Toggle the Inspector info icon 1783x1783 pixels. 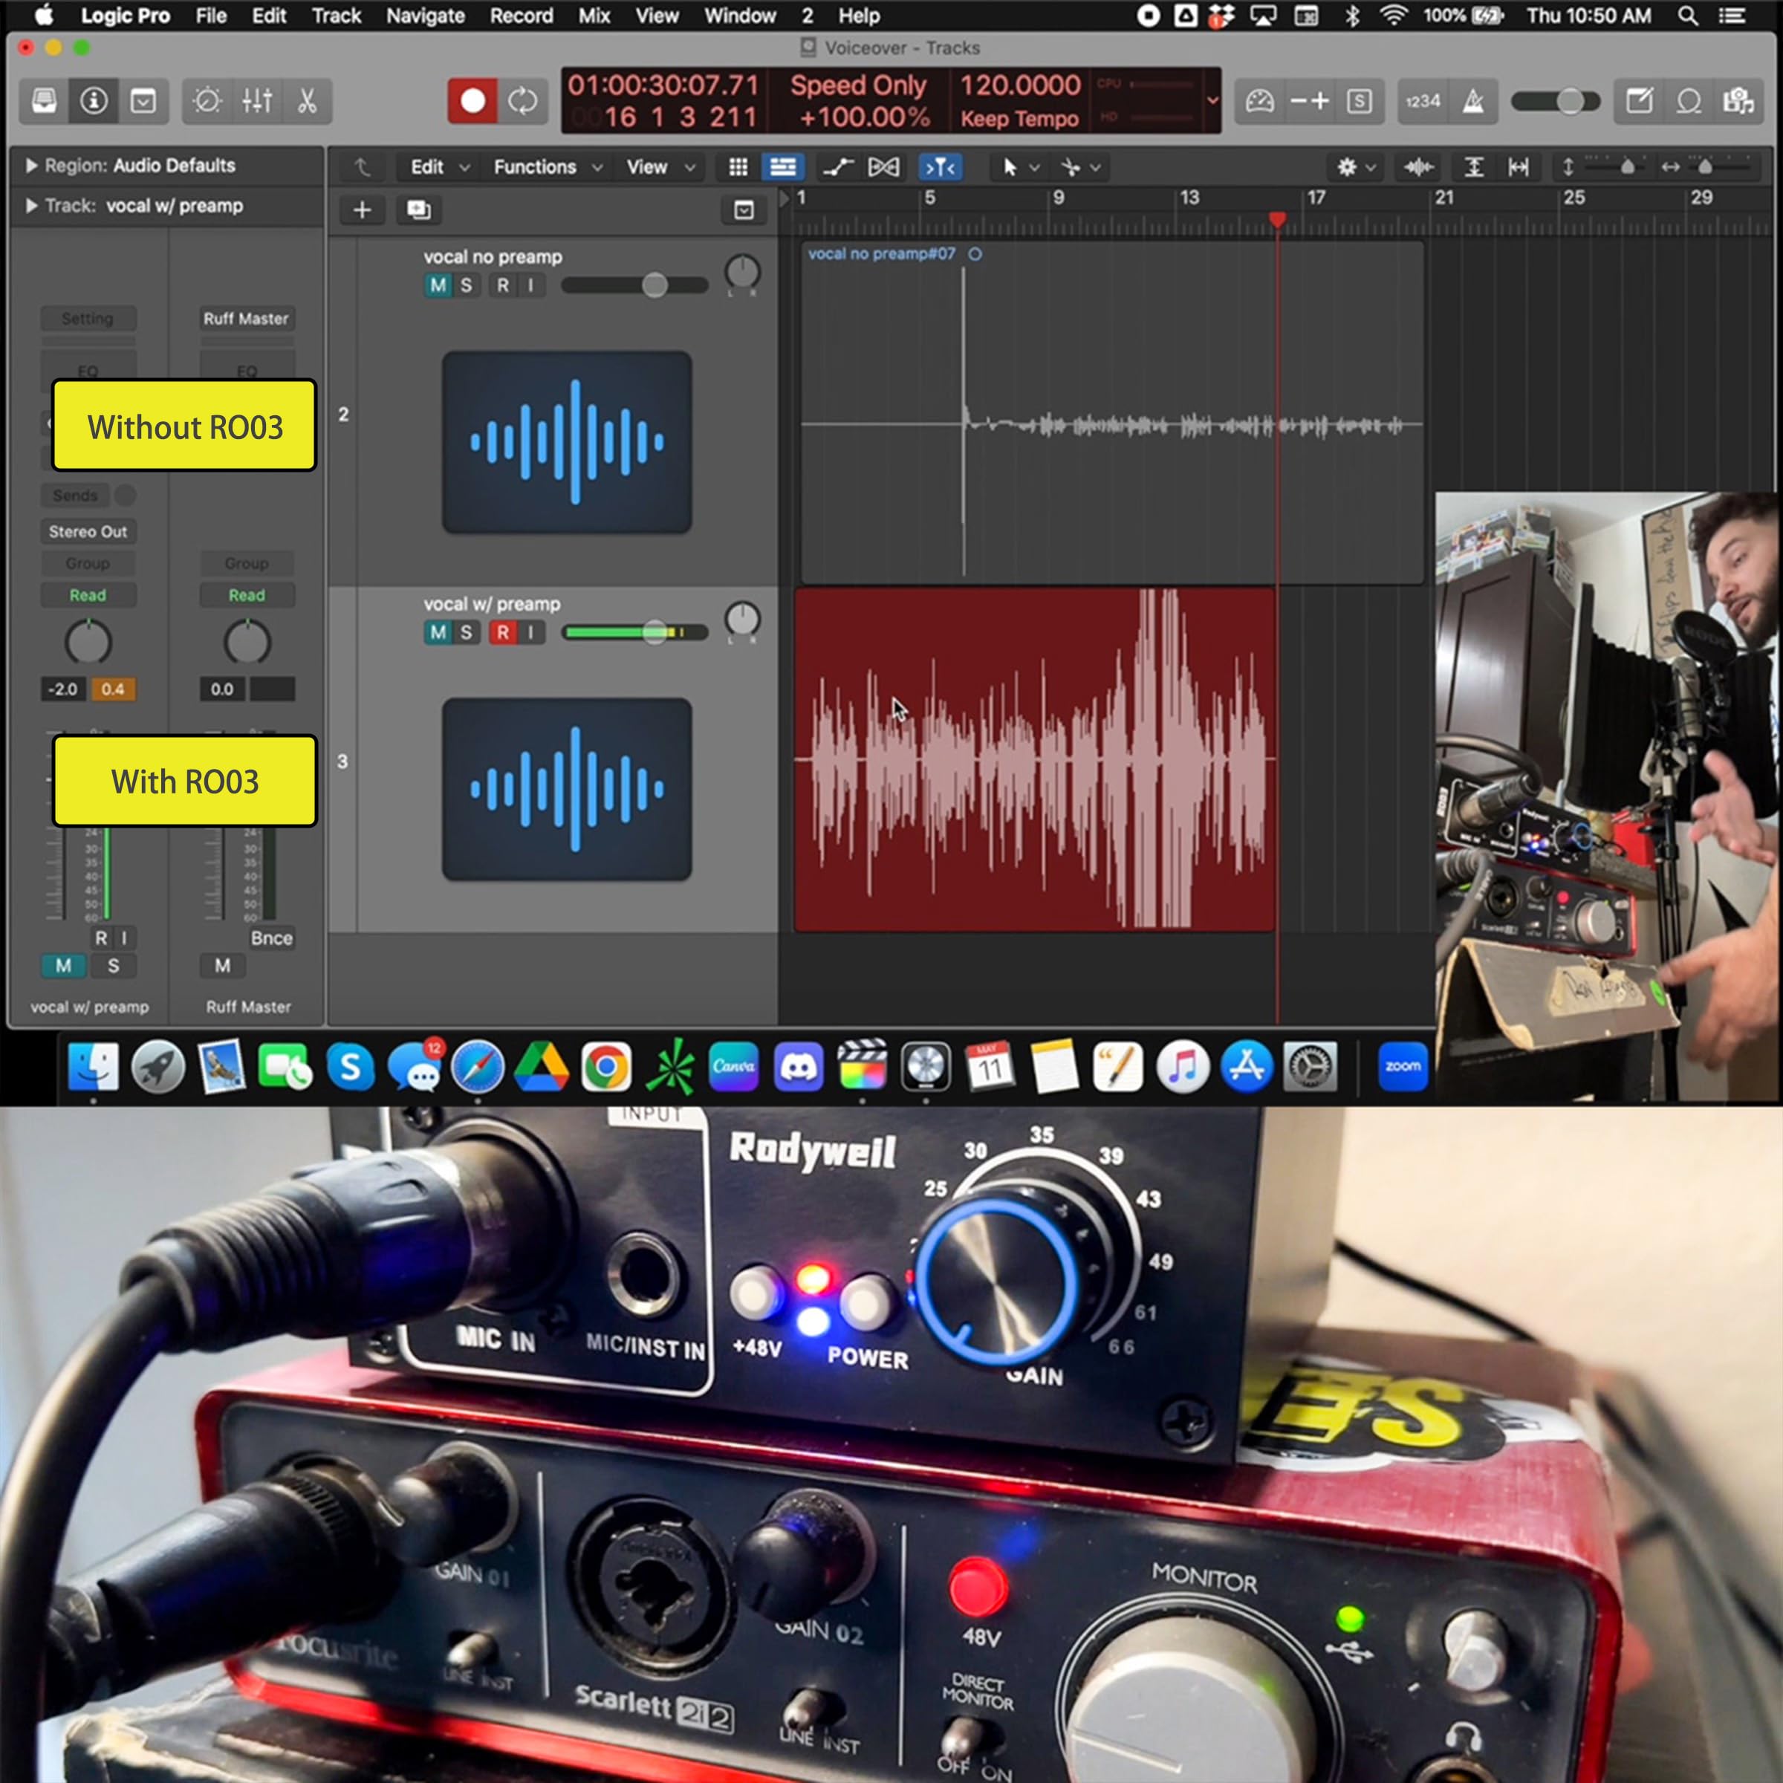pos(93,100)
